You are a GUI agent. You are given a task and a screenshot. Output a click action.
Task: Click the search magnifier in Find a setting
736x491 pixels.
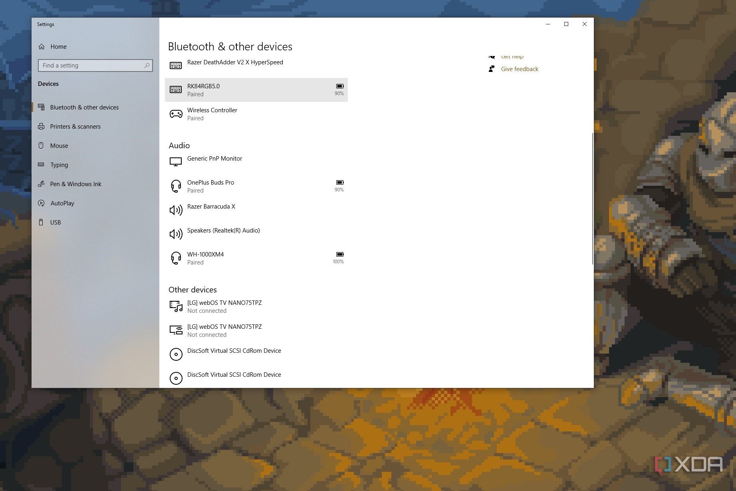click(147, 66)
